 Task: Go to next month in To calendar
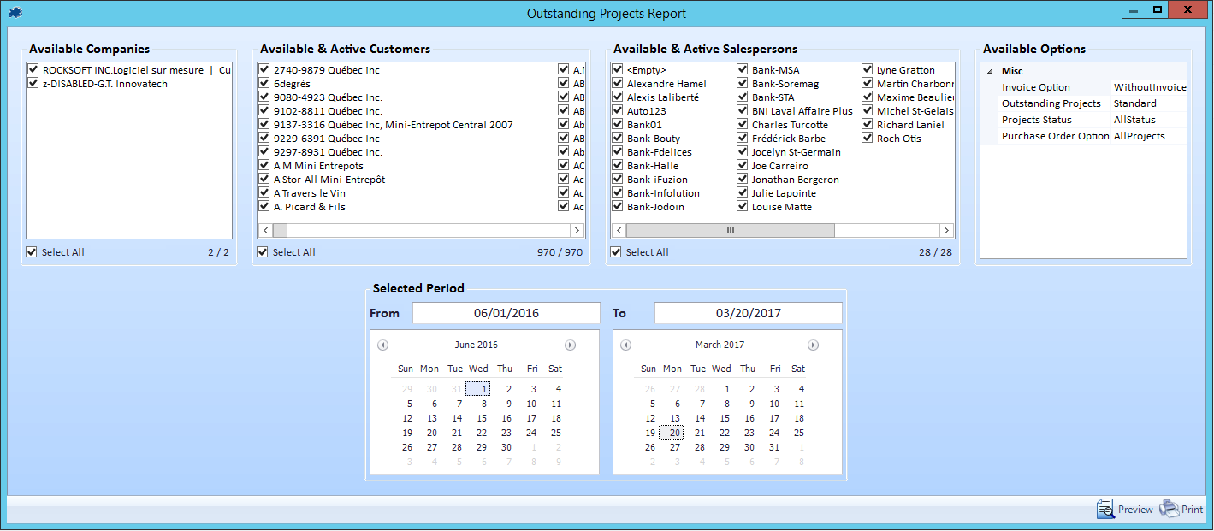813,345
